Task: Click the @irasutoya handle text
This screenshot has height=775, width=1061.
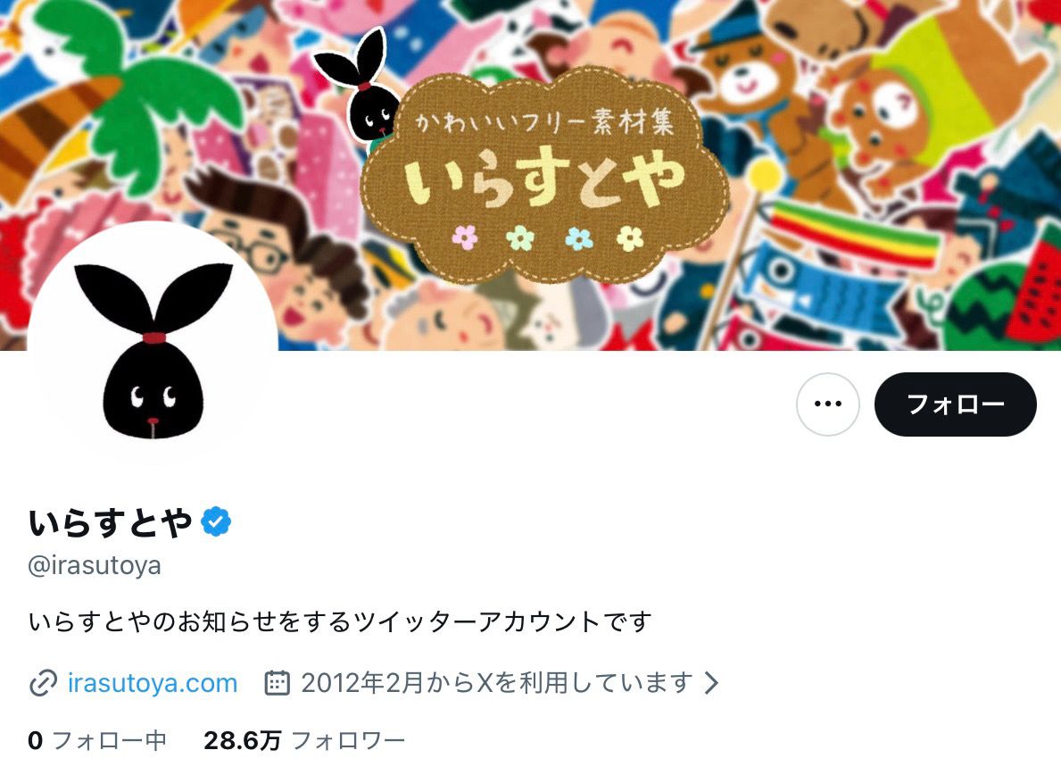Action: (x=94, y=565)
